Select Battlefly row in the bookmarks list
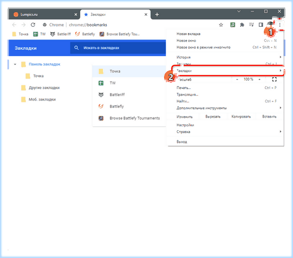Image resolution: width=293 pixels, height=258 pixels. click(129, 106)
